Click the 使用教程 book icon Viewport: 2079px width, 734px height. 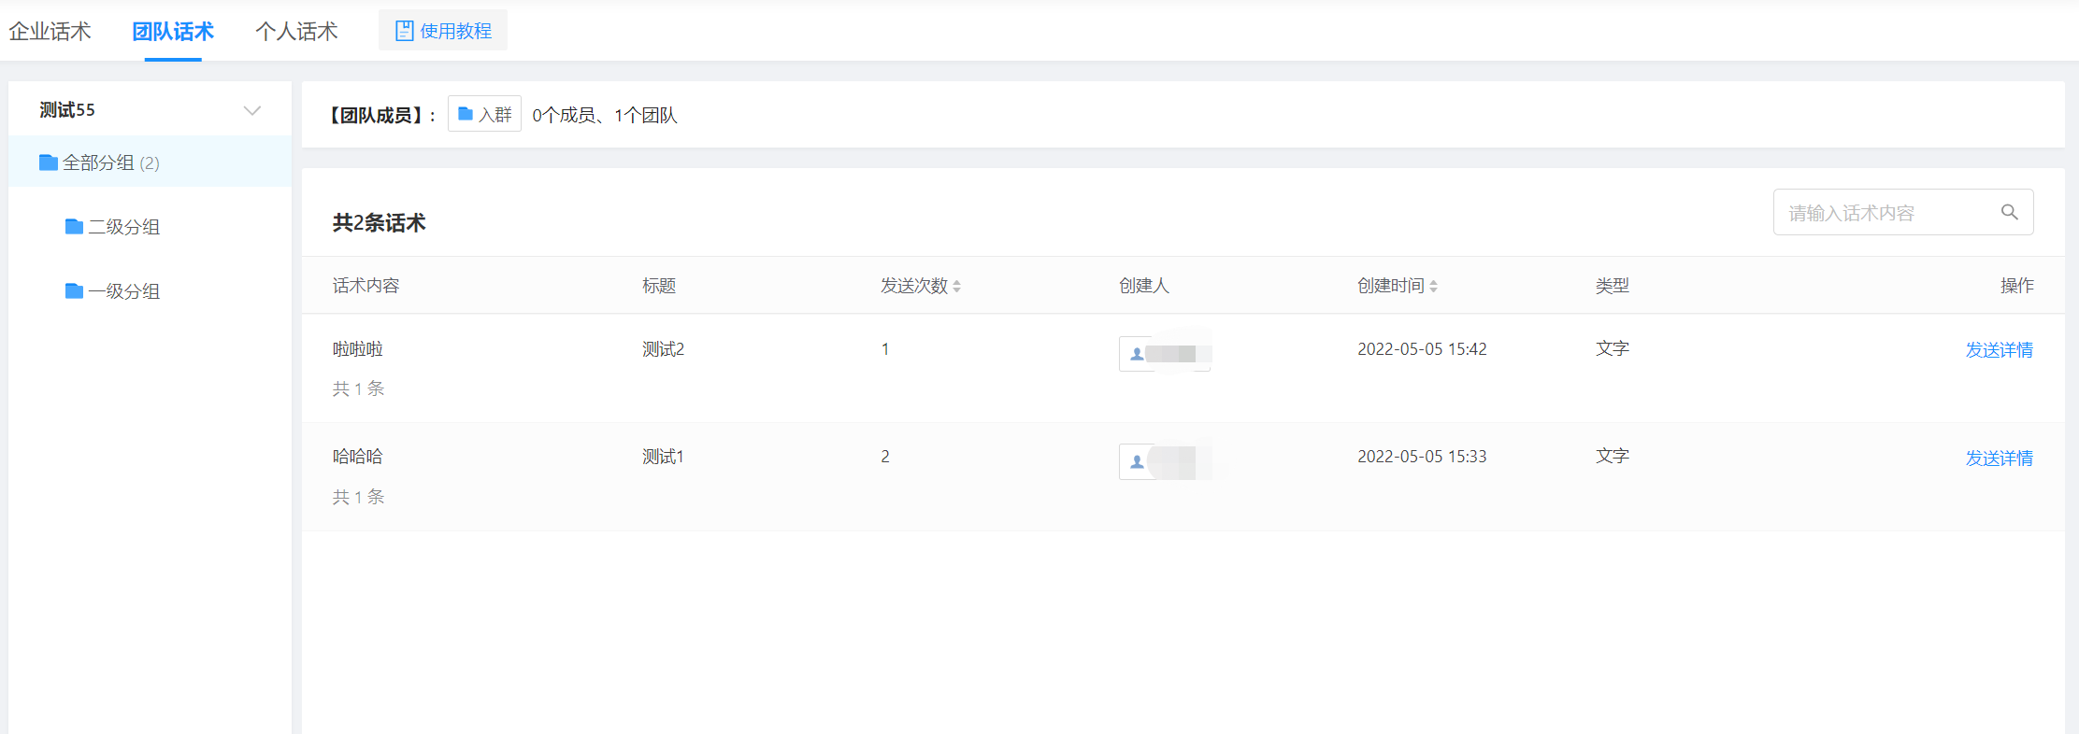pos(404,31)
